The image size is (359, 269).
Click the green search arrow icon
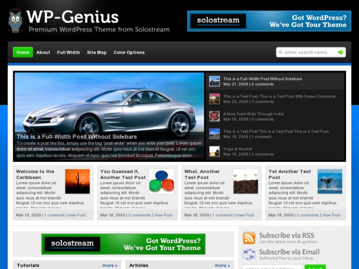pos(340,52)
